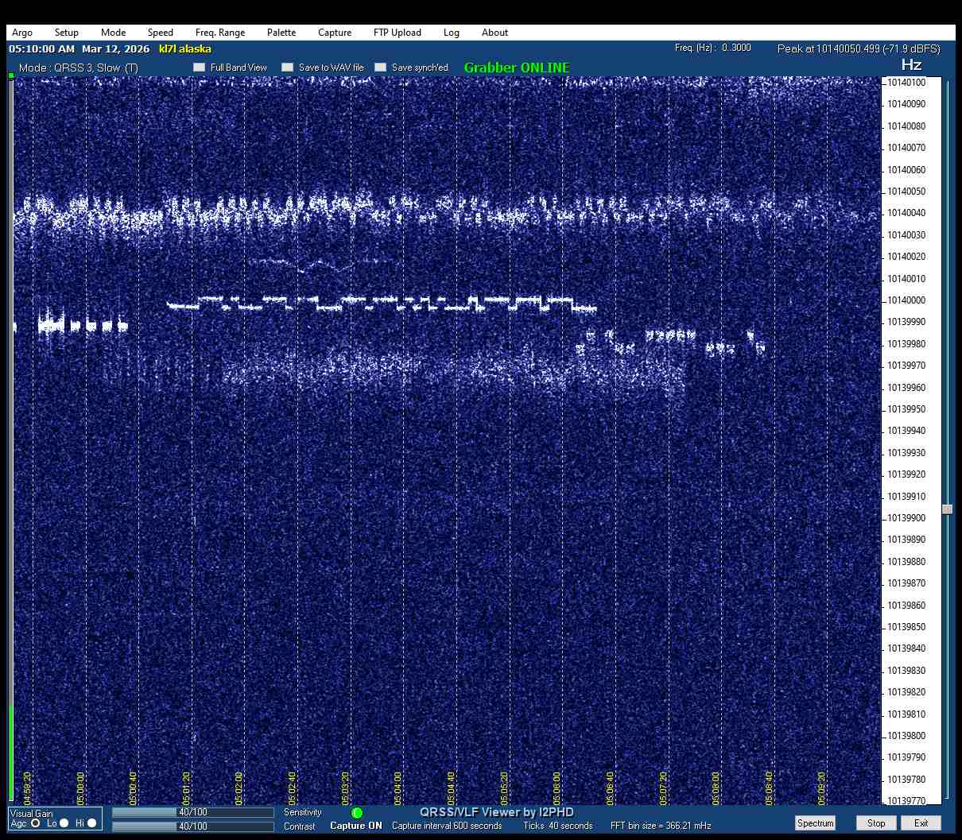This screenshot has height=840, width=962.
Task: Select the Agc visual gain radio button
Action: point(36,823)
